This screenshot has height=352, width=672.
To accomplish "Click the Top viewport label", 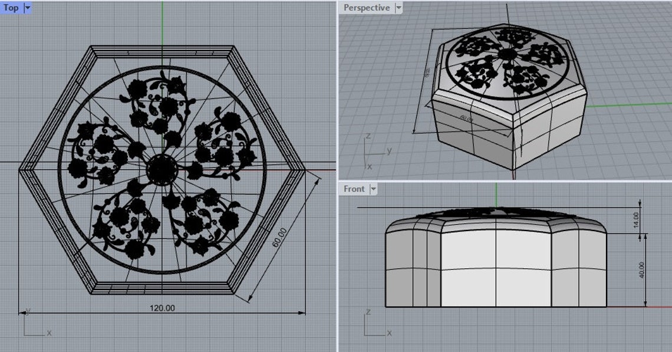I will [x=11, y=8].
